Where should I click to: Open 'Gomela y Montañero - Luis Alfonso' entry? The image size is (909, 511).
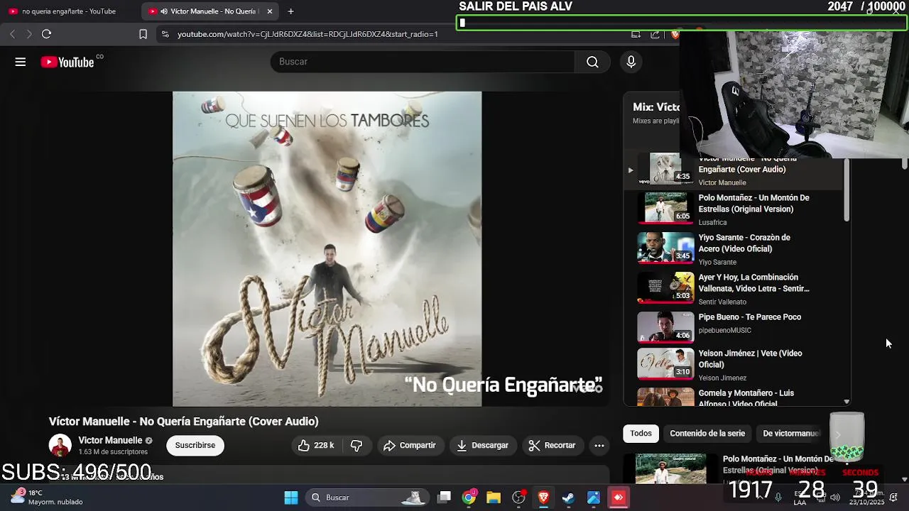[736, 397]
